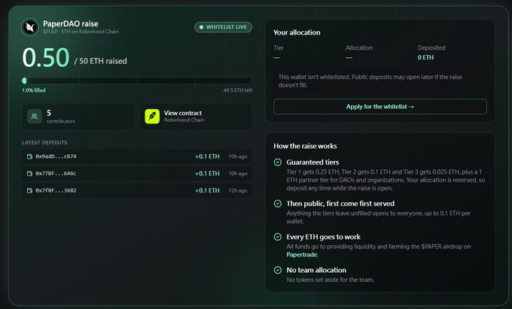Click checkmark beside Every ETH goes to work
This screenshot has width=512, height=309.
pos(278,237)
